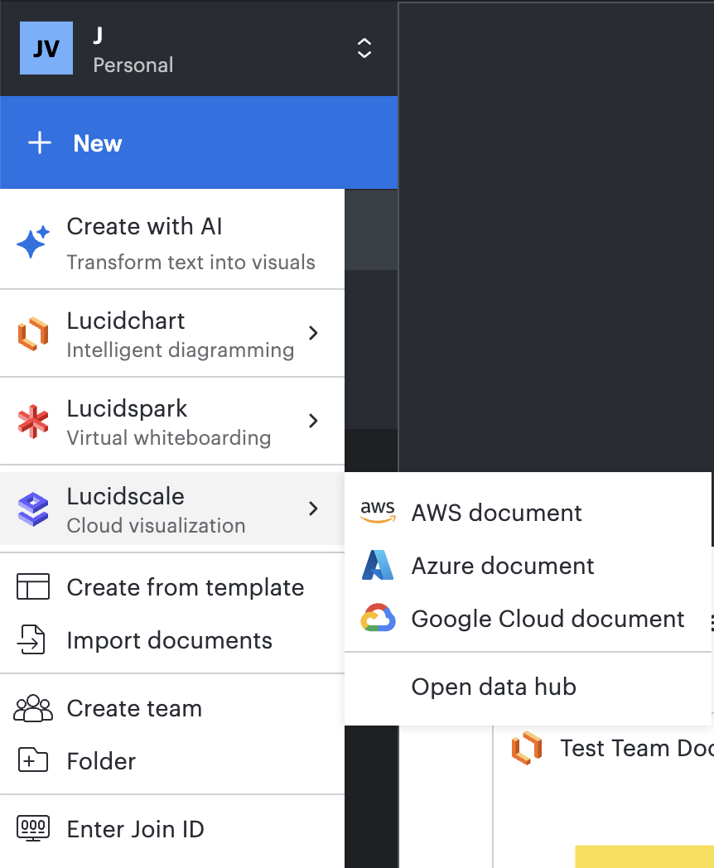Image resolution: width=714 pixels, height=868 pixels.
Task: Click the team people icon
Action: point(33,708)
